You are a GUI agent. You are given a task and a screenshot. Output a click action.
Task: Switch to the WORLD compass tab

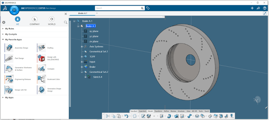click(52, 21)
